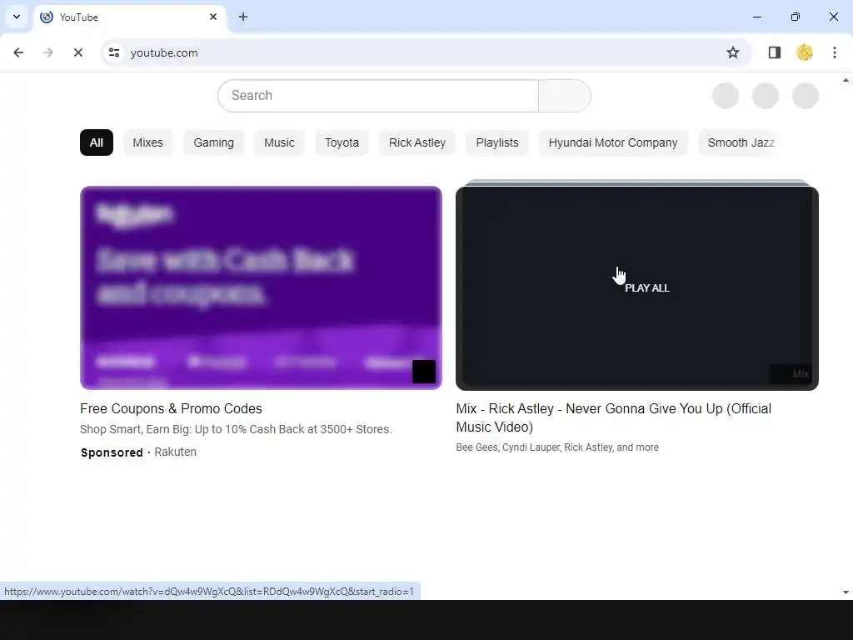Open the Chrome profile avatar

pos(805,52)
